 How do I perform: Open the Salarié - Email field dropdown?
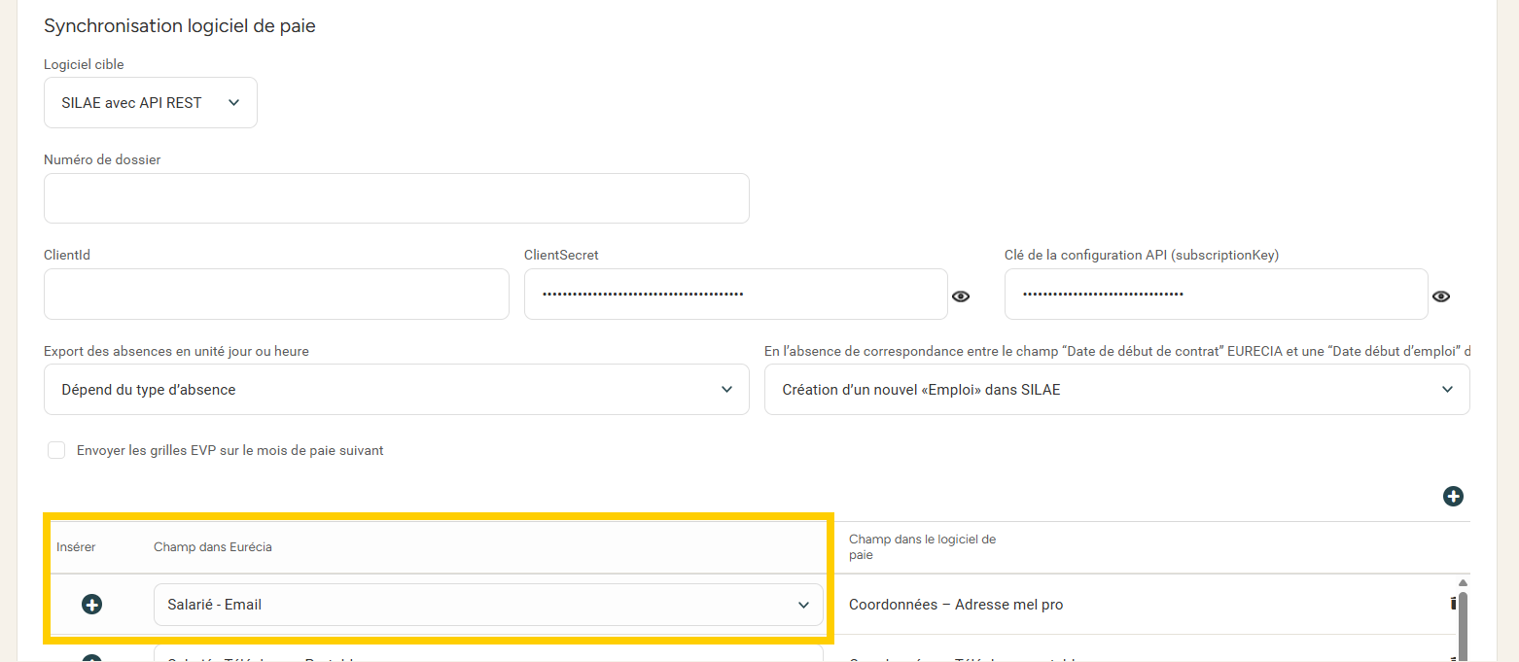[x=488, y=605]
